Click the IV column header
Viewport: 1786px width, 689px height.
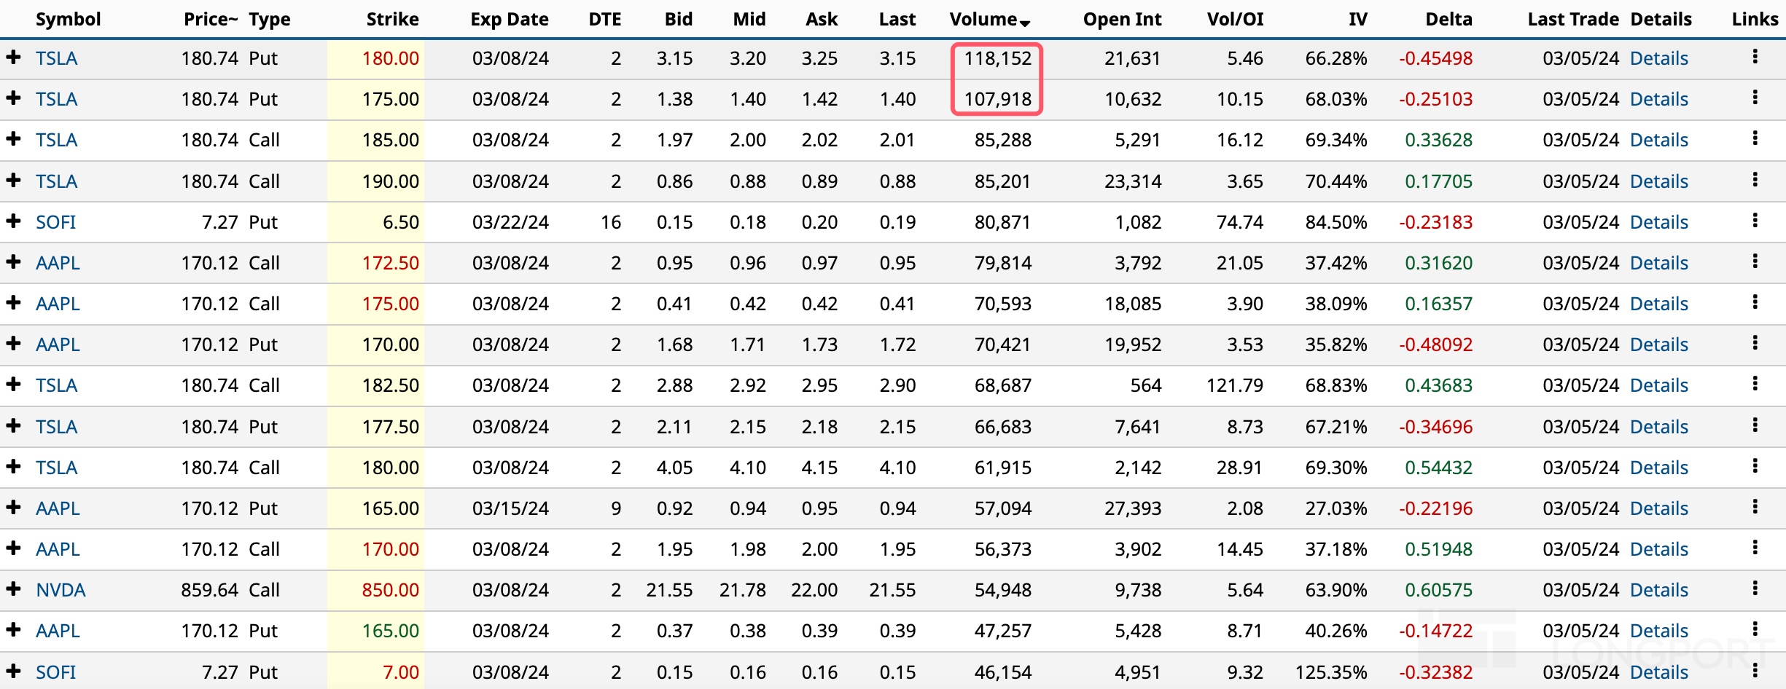pyautogui.click(x=1357, y=20)
